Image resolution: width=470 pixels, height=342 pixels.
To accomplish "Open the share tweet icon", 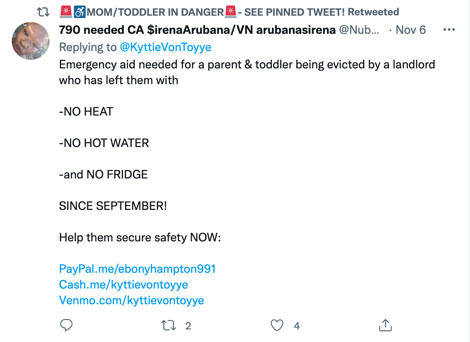I will click(386, 325).
